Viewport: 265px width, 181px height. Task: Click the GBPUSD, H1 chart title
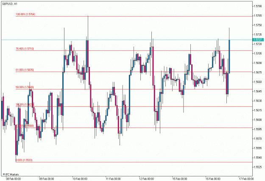10,4
